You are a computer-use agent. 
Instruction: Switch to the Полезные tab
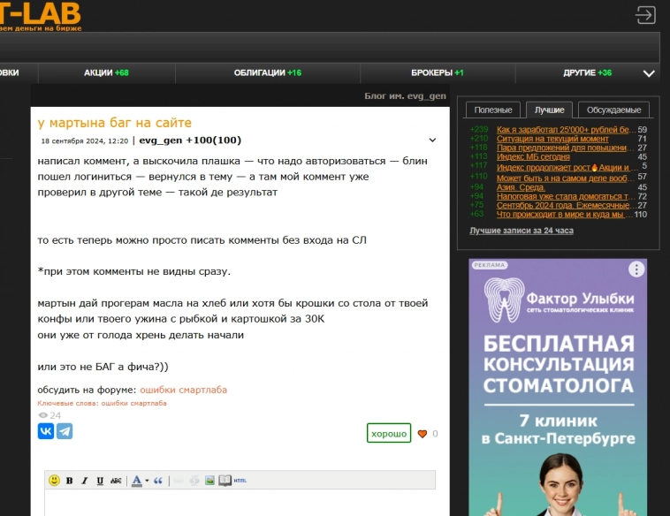[492, 110]
